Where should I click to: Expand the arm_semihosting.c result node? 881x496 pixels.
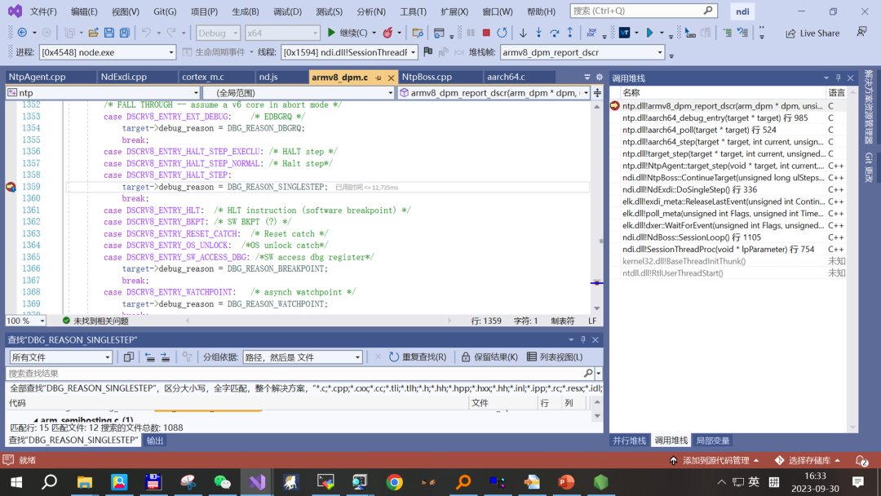tap(36, 420)
